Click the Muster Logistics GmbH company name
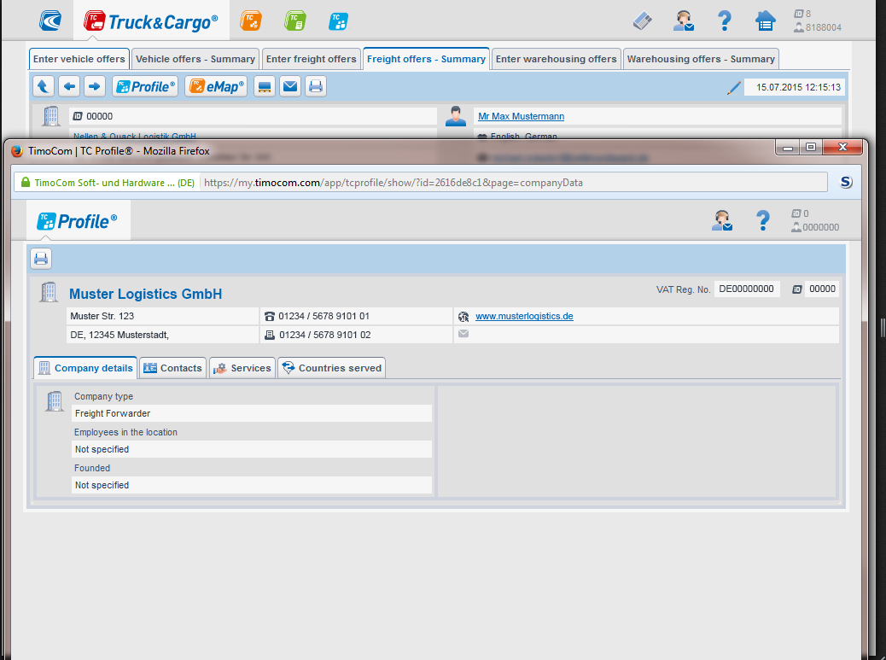The image size is (886, 660). pyautogui.click(x=145, y=294)
